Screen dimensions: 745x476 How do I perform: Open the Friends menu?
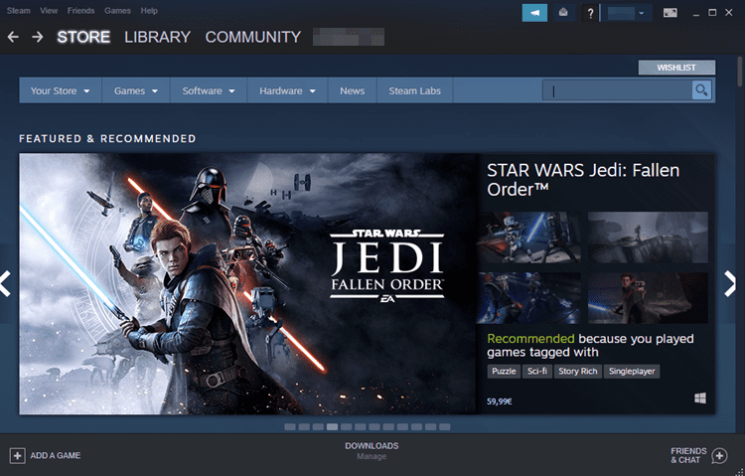[80, 11]
